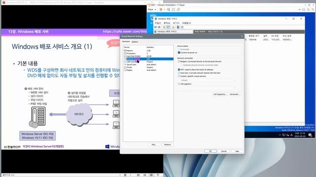Click the Advanced... button
The height and width of the screenshot is (177, 316).
(235, 94)
